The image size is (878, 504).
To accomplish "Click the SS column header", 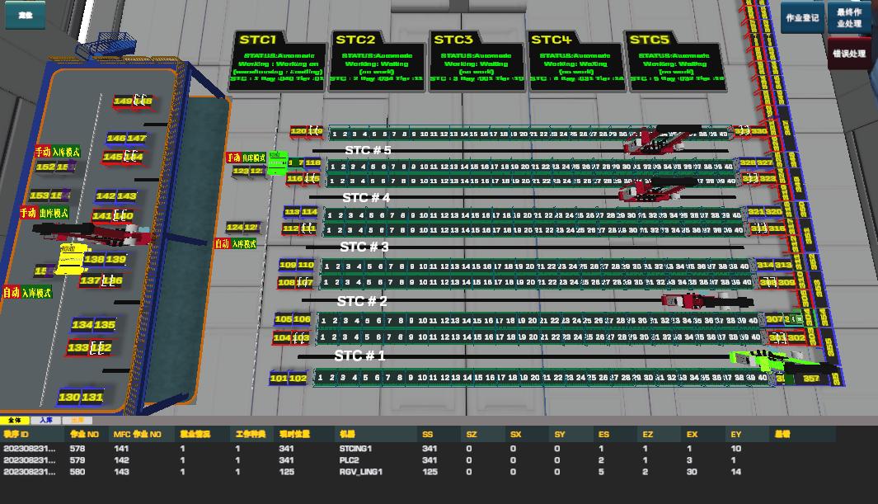I will 428,434.
